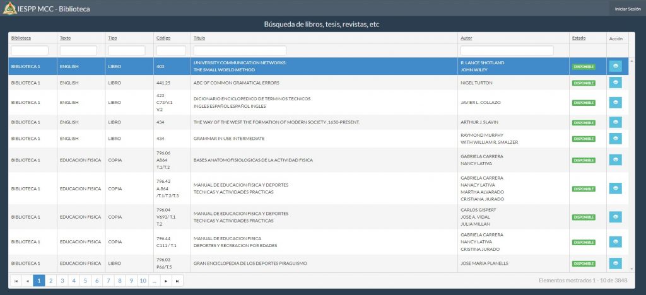Open eye icon for code 796.43 row
Screen dimensions: 646x295
click(x=616, y=188)
